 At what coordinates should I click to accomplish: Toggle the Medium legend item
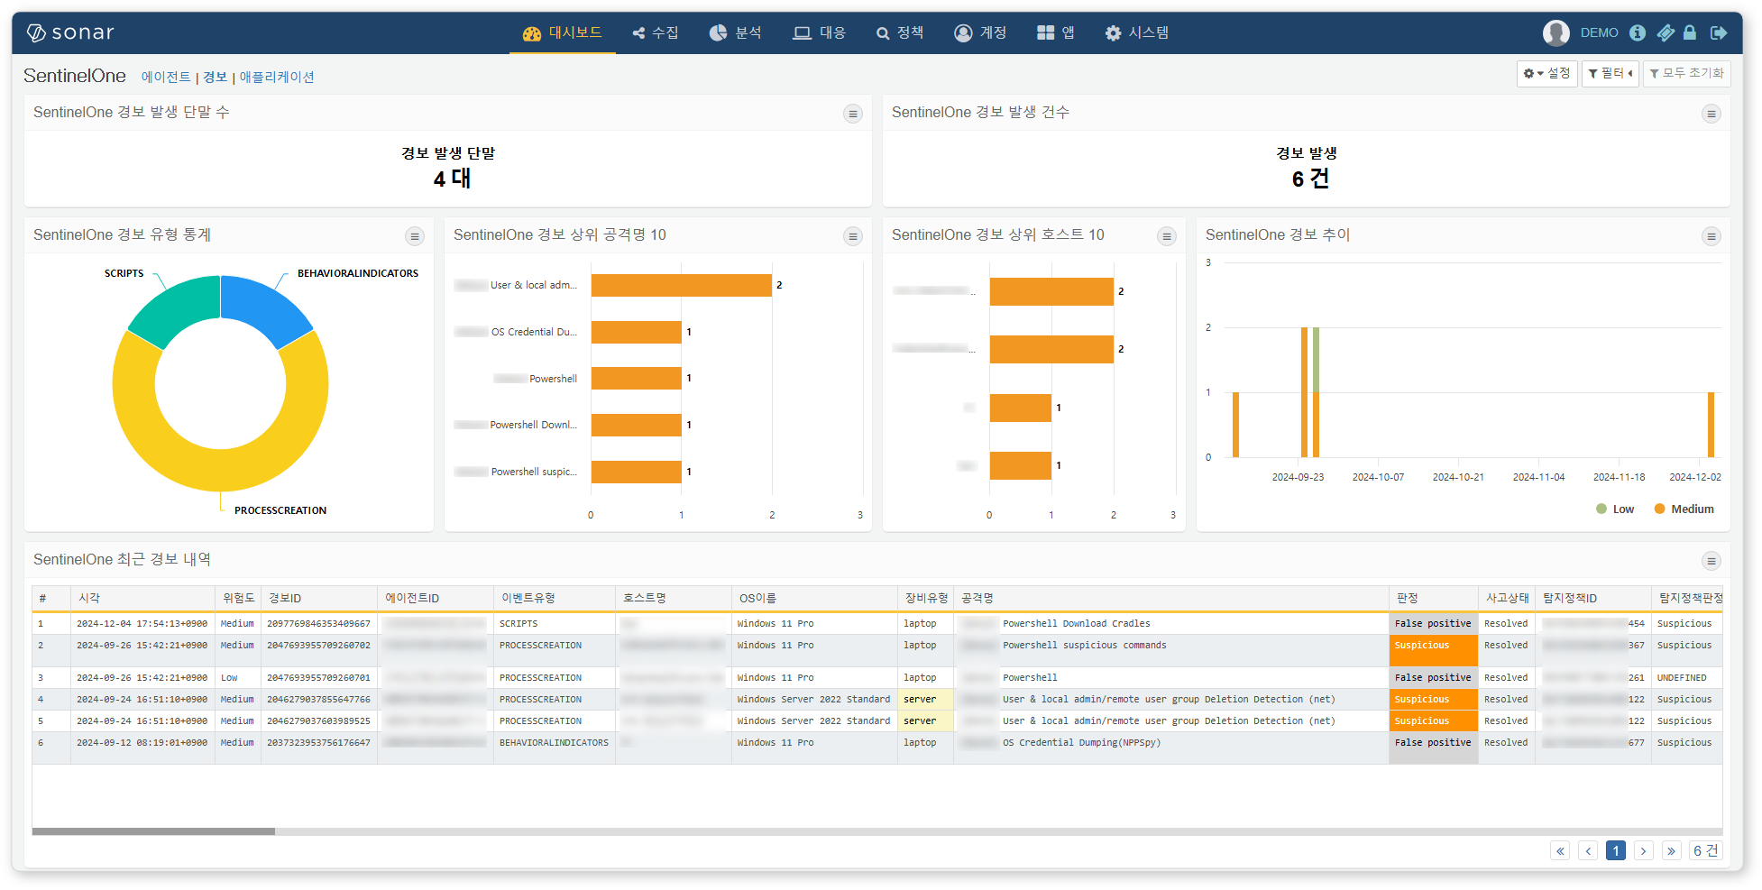coord(1684,509)
